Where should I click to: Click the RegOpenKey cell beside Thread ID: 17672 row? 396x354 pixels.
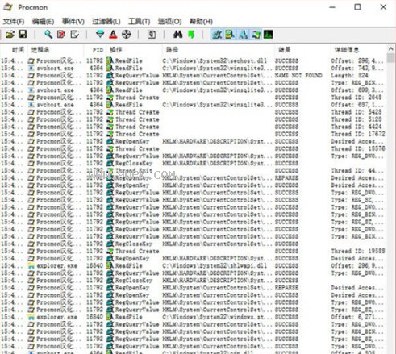click(x=131, y=141)
